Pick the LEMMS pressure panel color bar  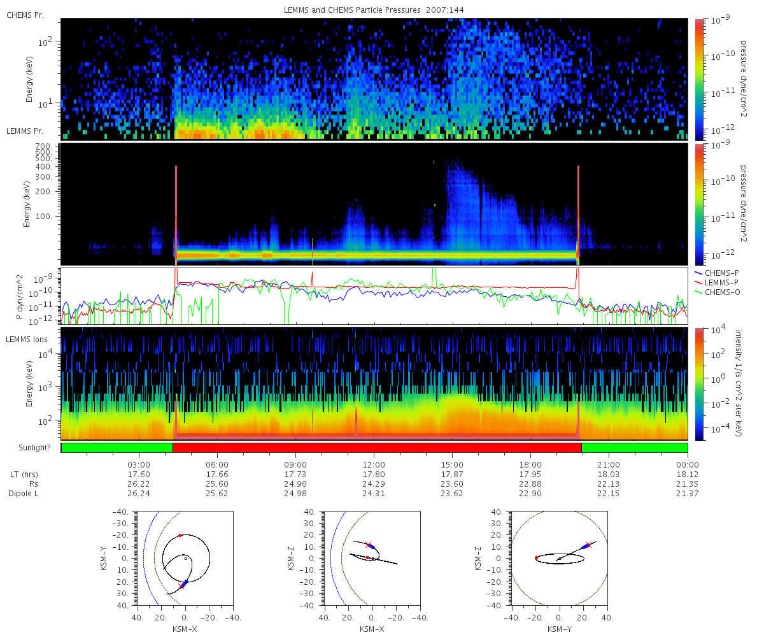[x=698, y=204]
